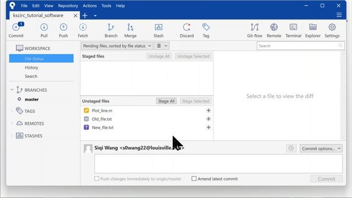
Task: Click the Stage All button
Action: point(166,101)
